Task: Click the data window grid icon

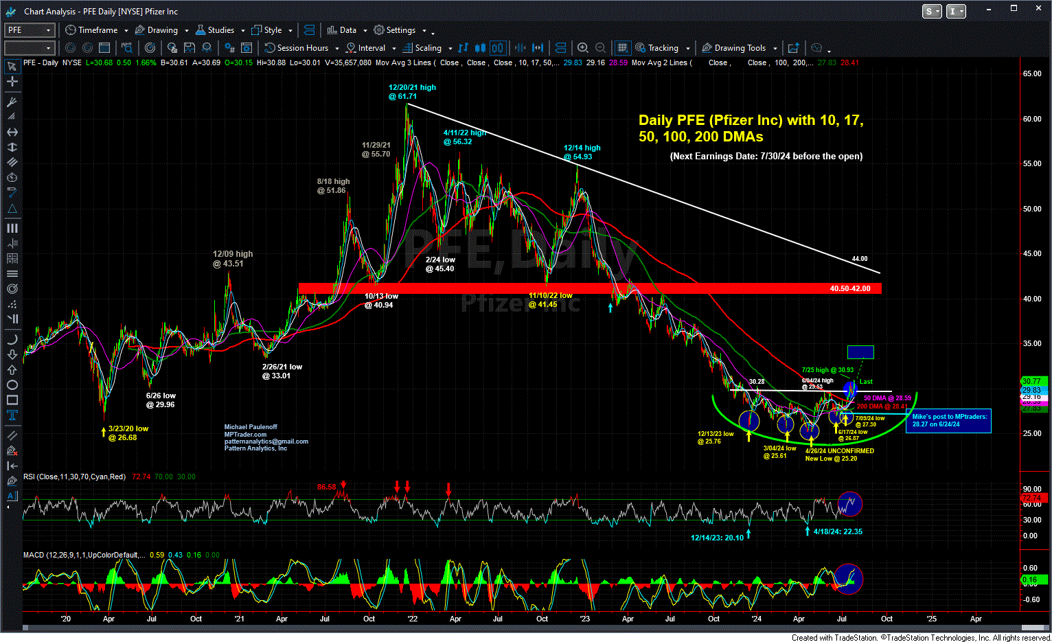Action: click(x=622, y=48)
